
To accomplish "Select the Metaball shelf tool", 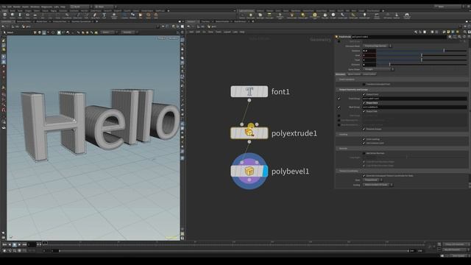I will click(132, 15).
